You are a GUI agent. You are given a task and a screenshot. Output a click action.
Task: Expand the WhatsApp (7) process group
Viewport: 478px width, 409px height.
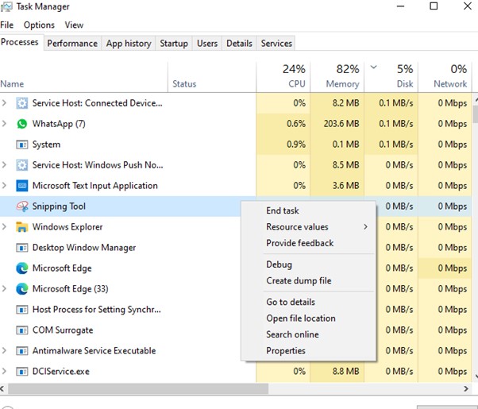[4, 124]
